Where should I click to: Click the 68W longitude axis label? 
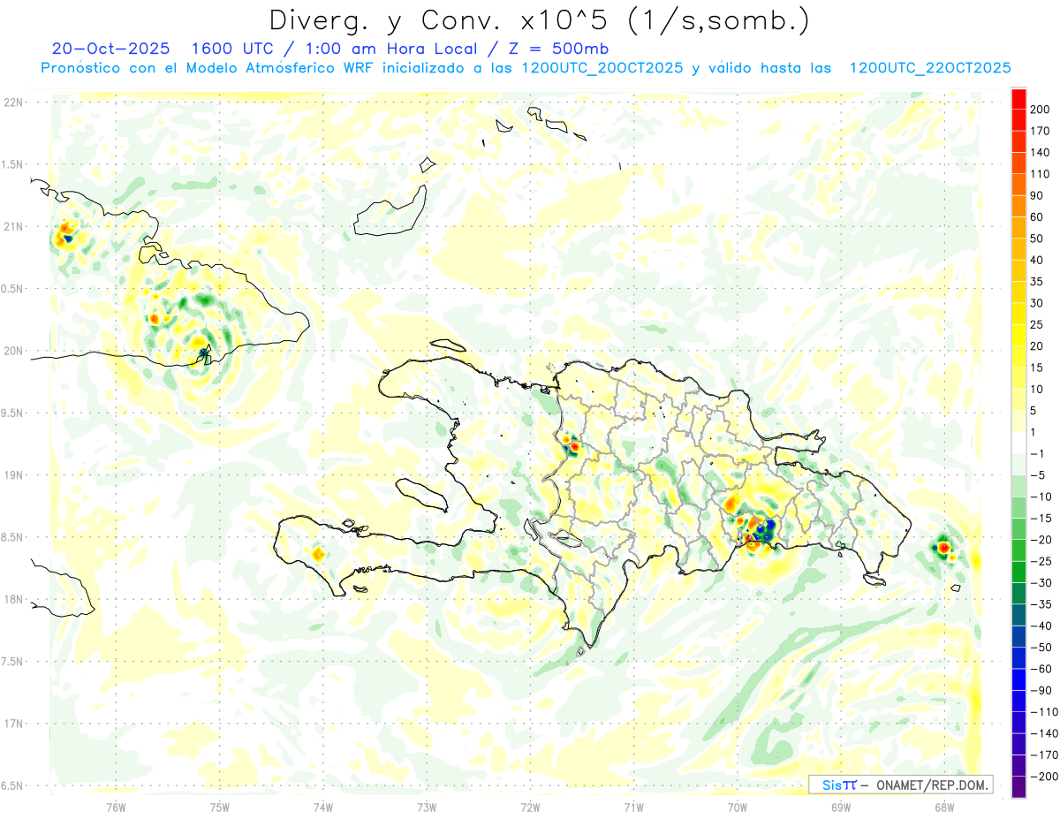(x=943, y=807)
